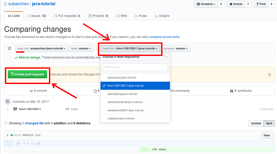Click the PRtest.txt file name
This screenshot has height=154, width=277.
click(32, 135)
